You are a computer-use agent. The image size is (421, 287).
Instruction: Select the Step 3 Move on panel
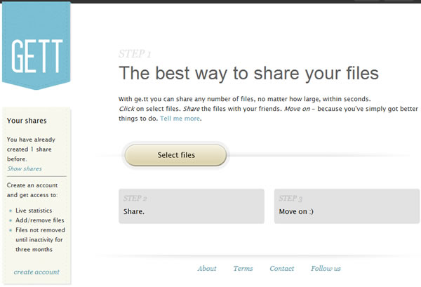click(x=347, y=206)
